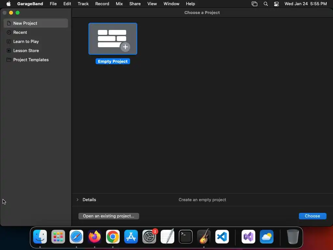Confirm with the Choose button

[x=313, y=216]
